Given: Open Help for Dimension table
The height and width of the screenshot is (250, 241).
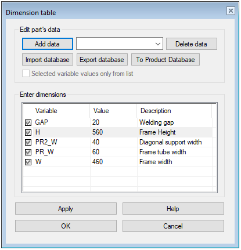Looking at the screenshot, I should (173, 209).
